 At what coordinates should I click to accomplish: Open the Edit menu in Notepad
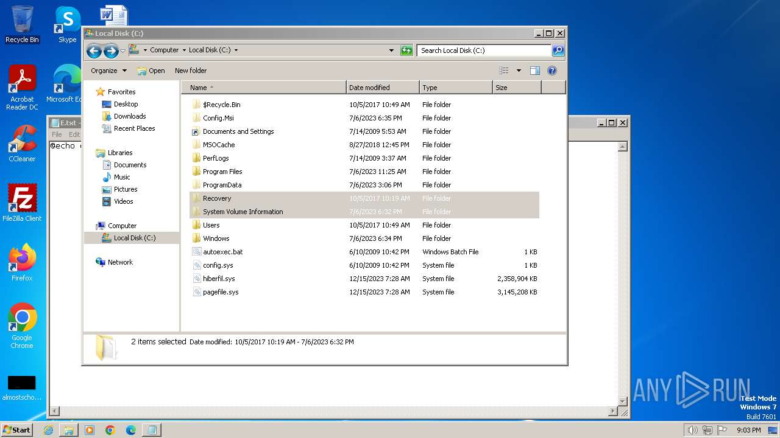point(74,134)
